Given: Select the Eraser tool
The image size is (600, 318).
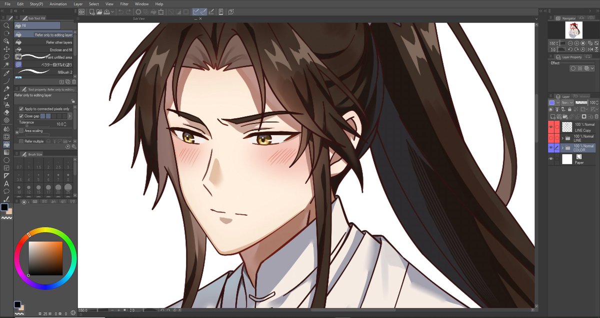Looking at the screenshot, I should pyautogui.click(x=6, y=112).
